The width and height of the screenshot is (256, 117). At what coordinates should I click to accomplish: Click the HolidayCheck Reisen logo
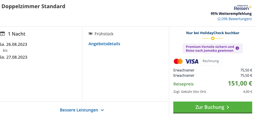(243, 8)
